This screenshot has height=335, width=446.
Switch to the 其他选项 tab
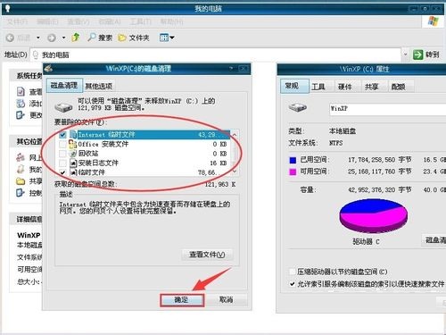click(99, 87)
